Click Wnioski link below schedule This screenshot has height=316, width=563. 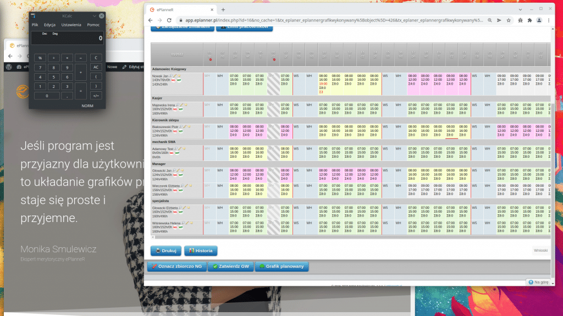pyautogui.click(x=541, y=250)
